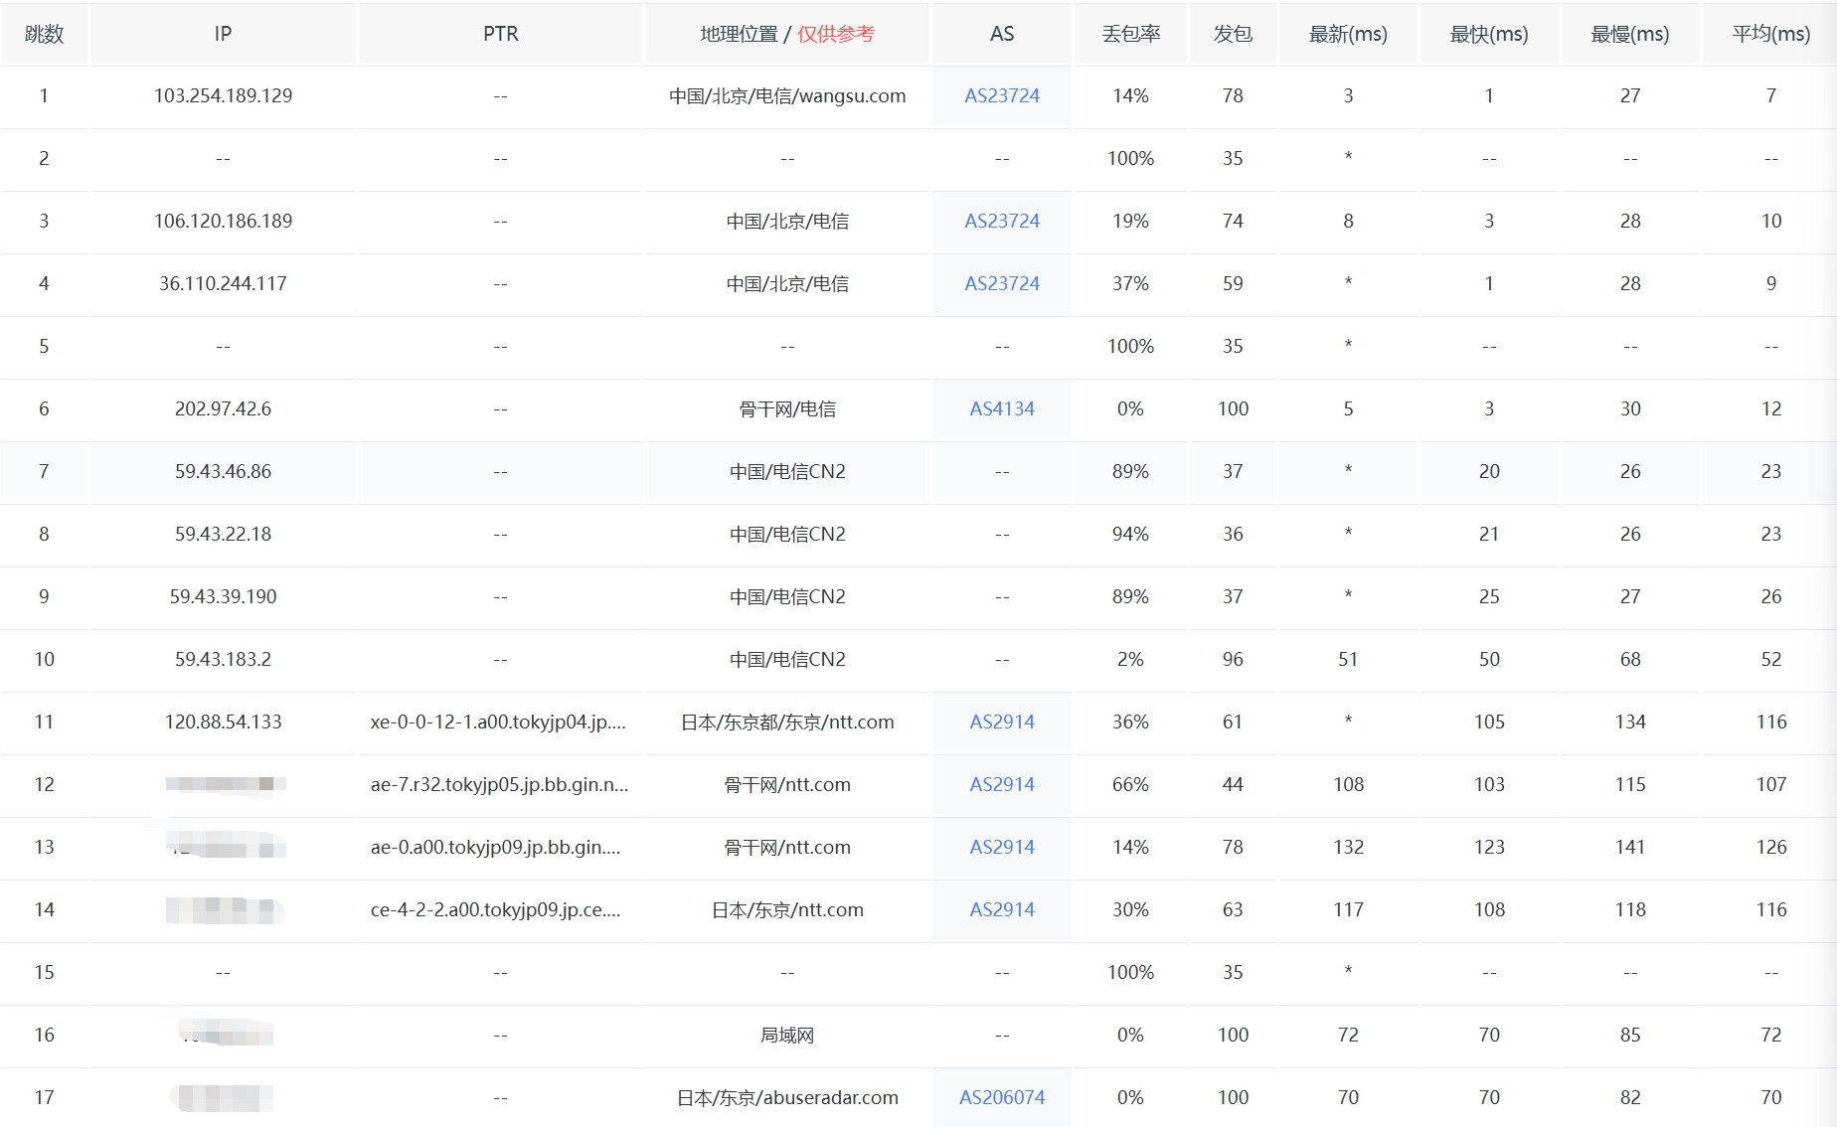Click 中国/北京/电信 in the 106.120.186.189 row
Viewport: 1837px width, 1127px height.
pyautogui.click(x=787, y=221)
